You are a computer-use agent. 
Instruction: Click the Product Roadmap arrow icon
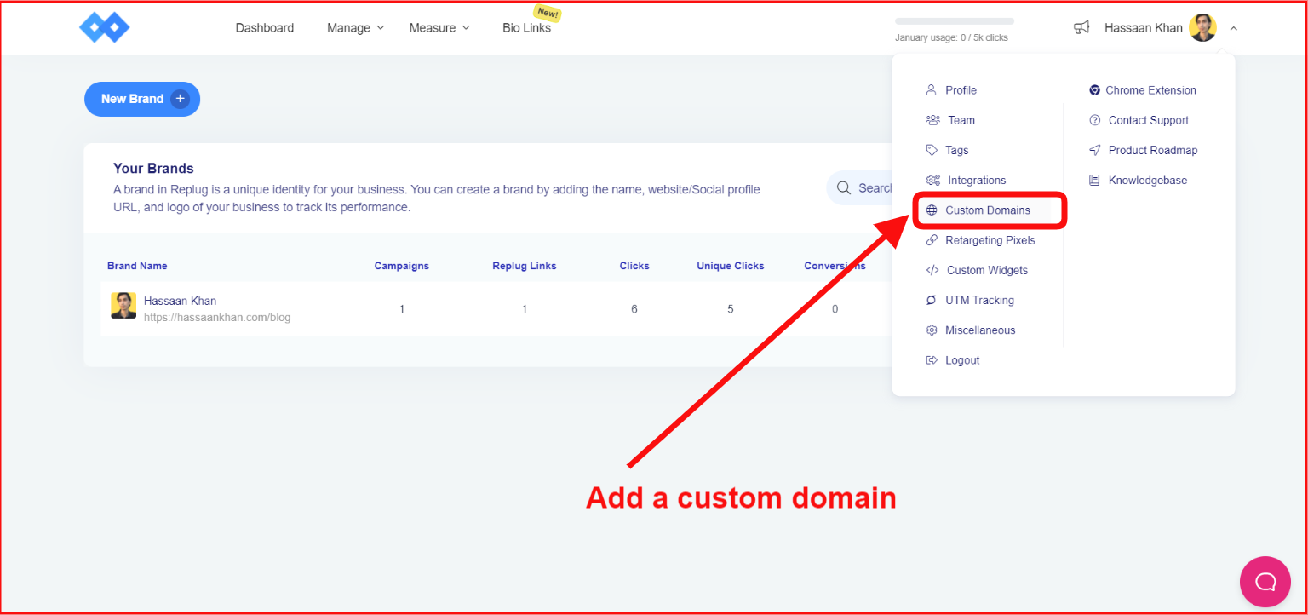coord(1095,150)
